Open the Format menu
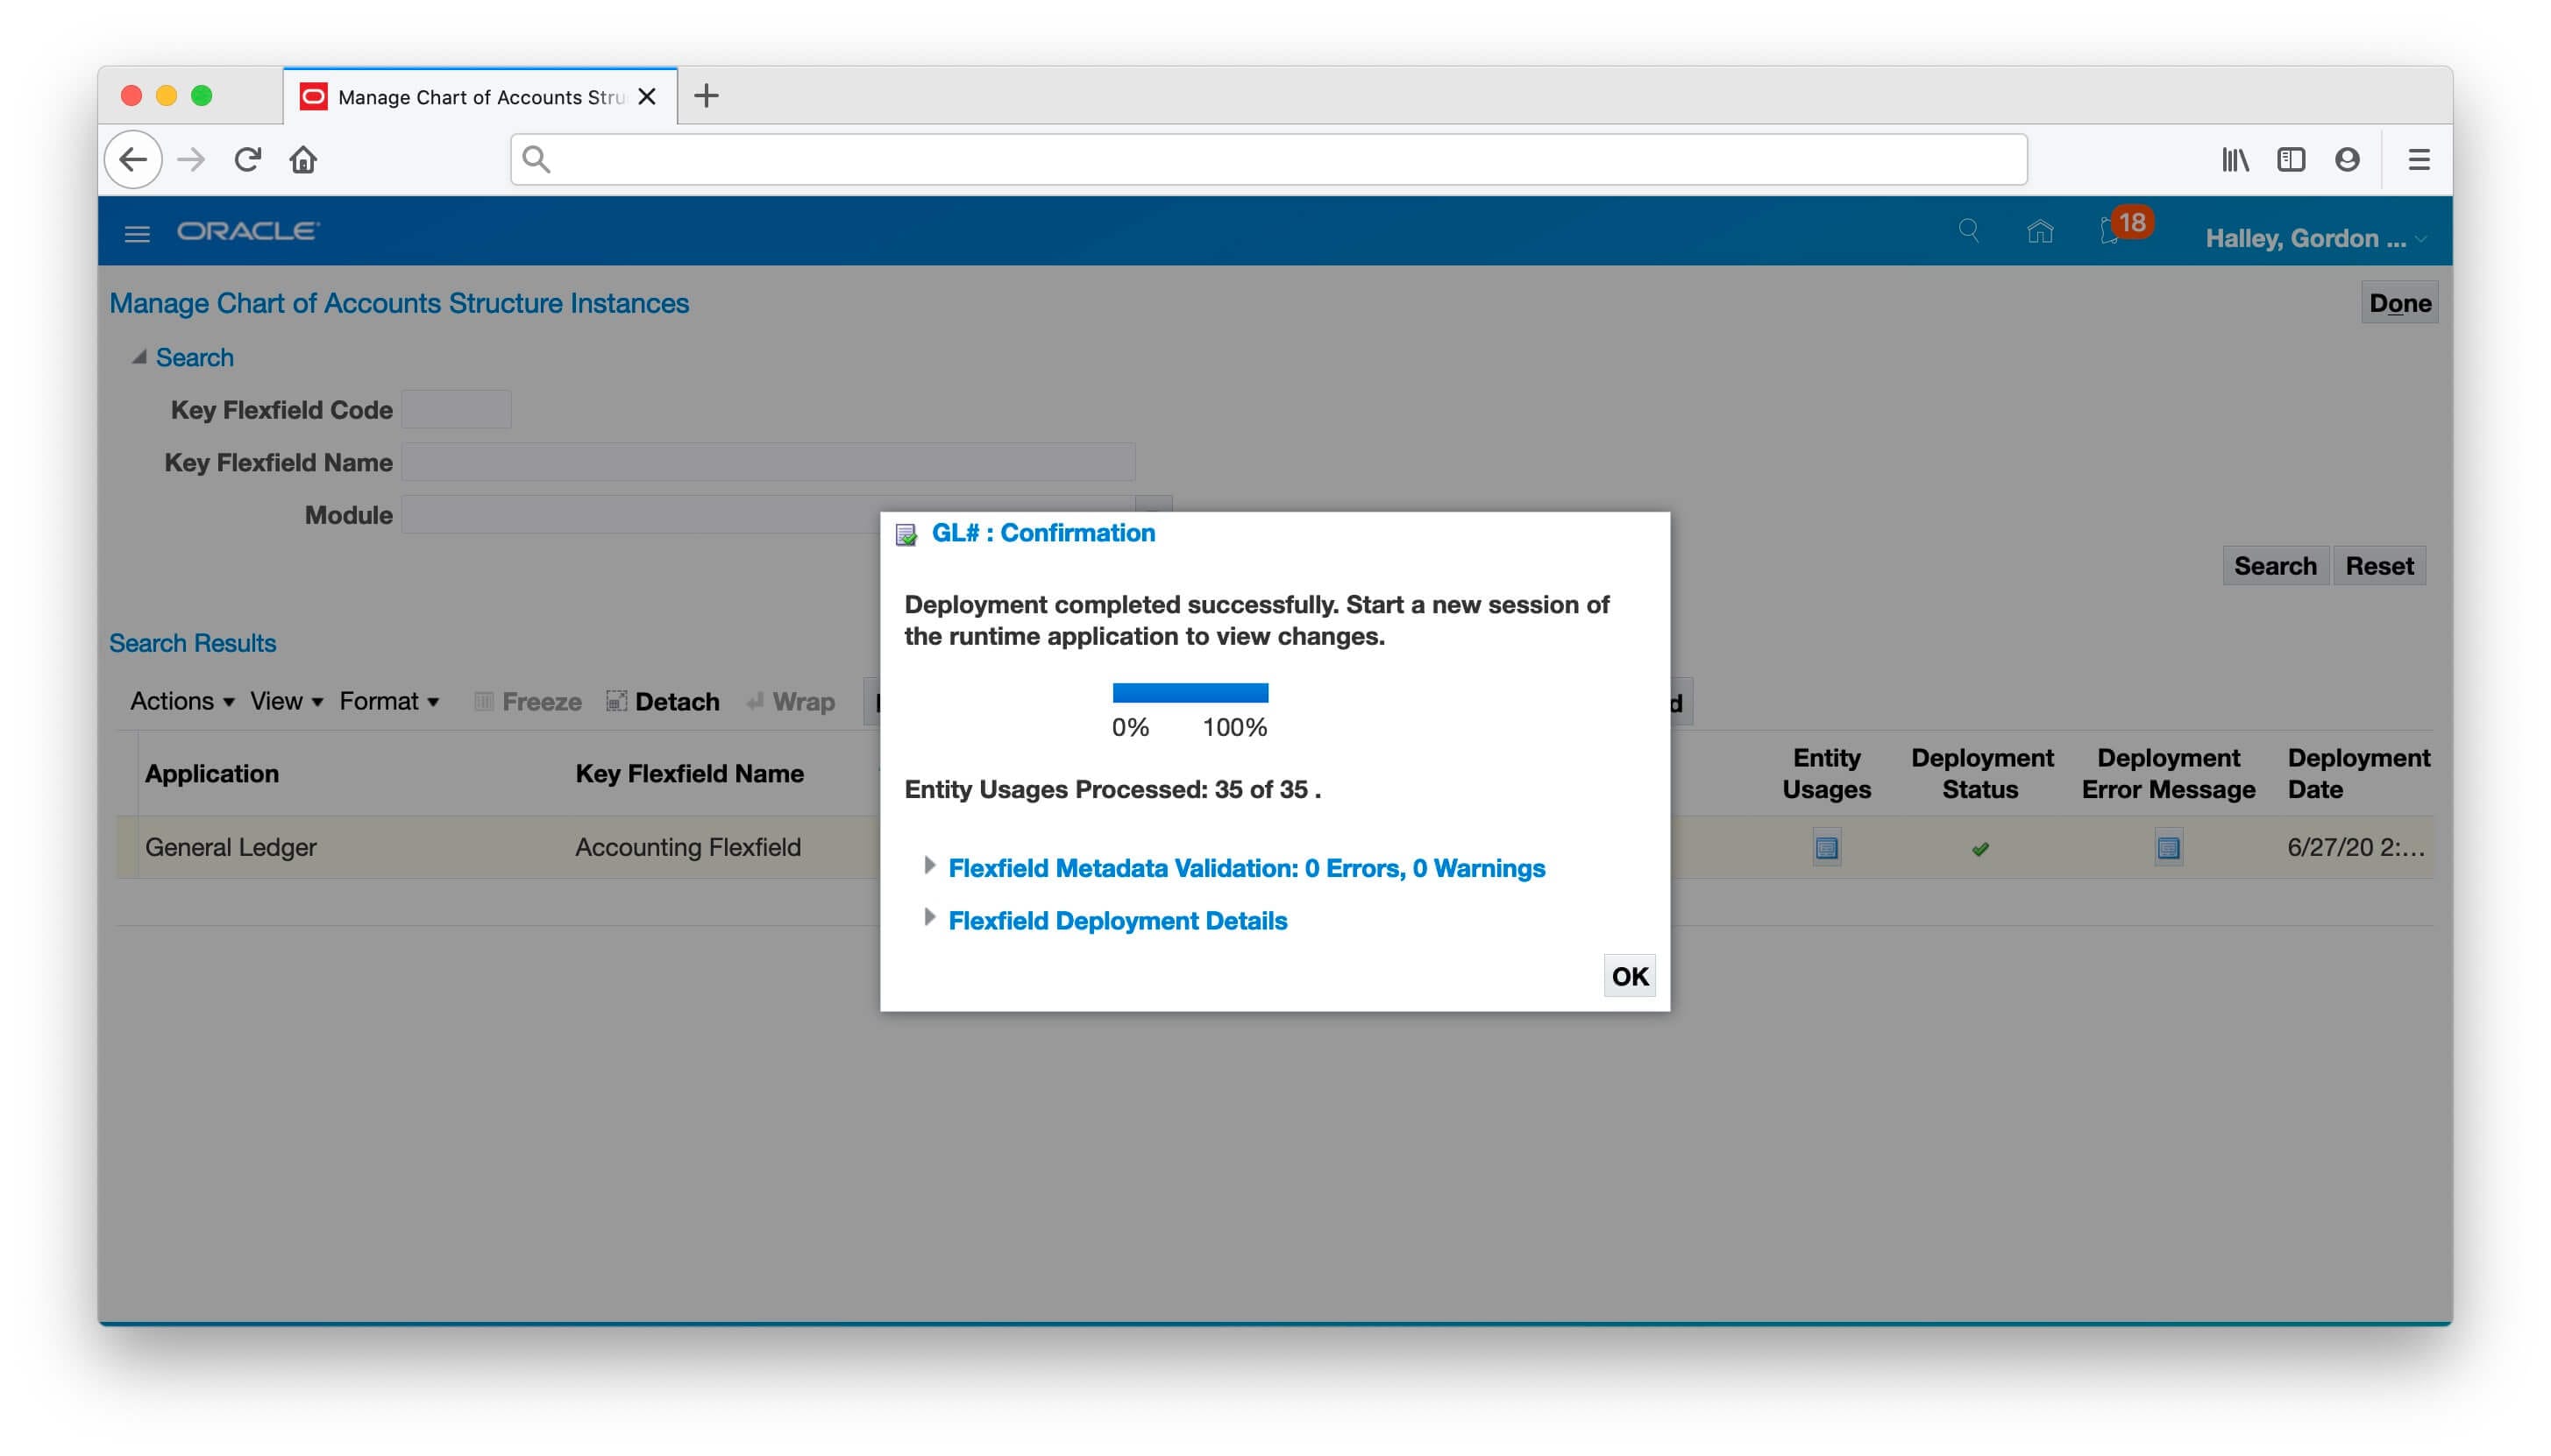This screenshot has width=2551, height=1456. pyautogui.click(x=389, y=701)
